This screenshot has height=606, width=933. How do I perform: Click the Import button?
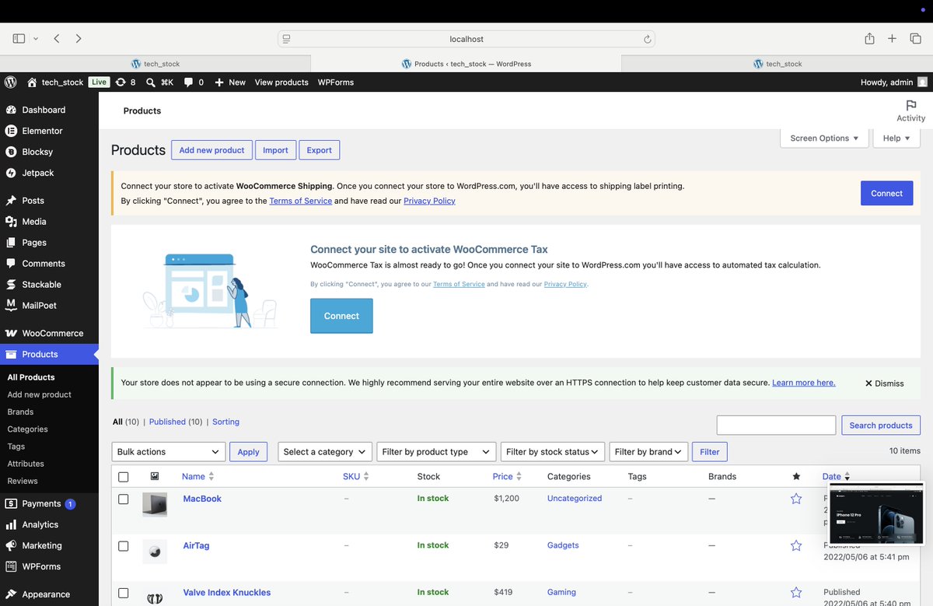275,150
